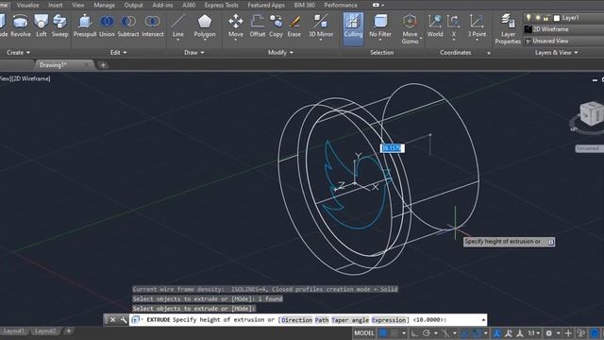Toggle ortho mode in status bar
This screenshot has width=604, height=340.
click(x=414, y=333)
